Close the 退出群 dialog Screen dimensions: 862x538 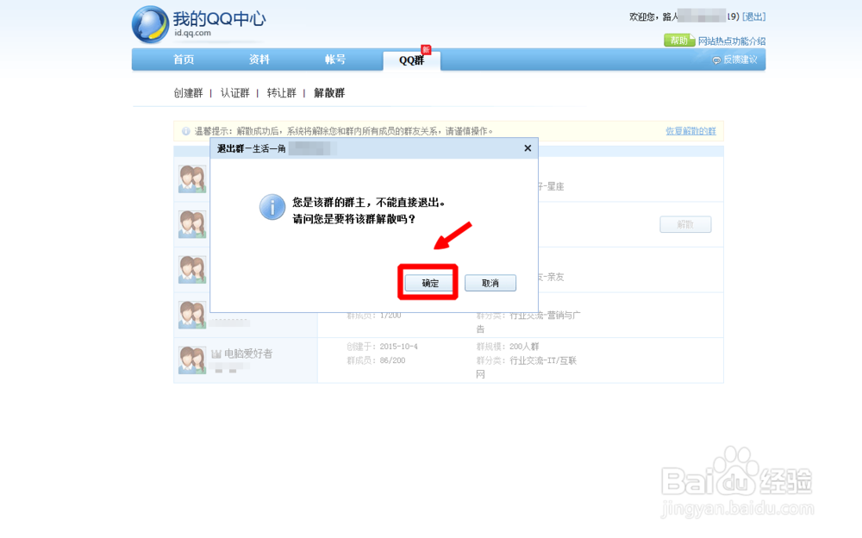point(527,147)
